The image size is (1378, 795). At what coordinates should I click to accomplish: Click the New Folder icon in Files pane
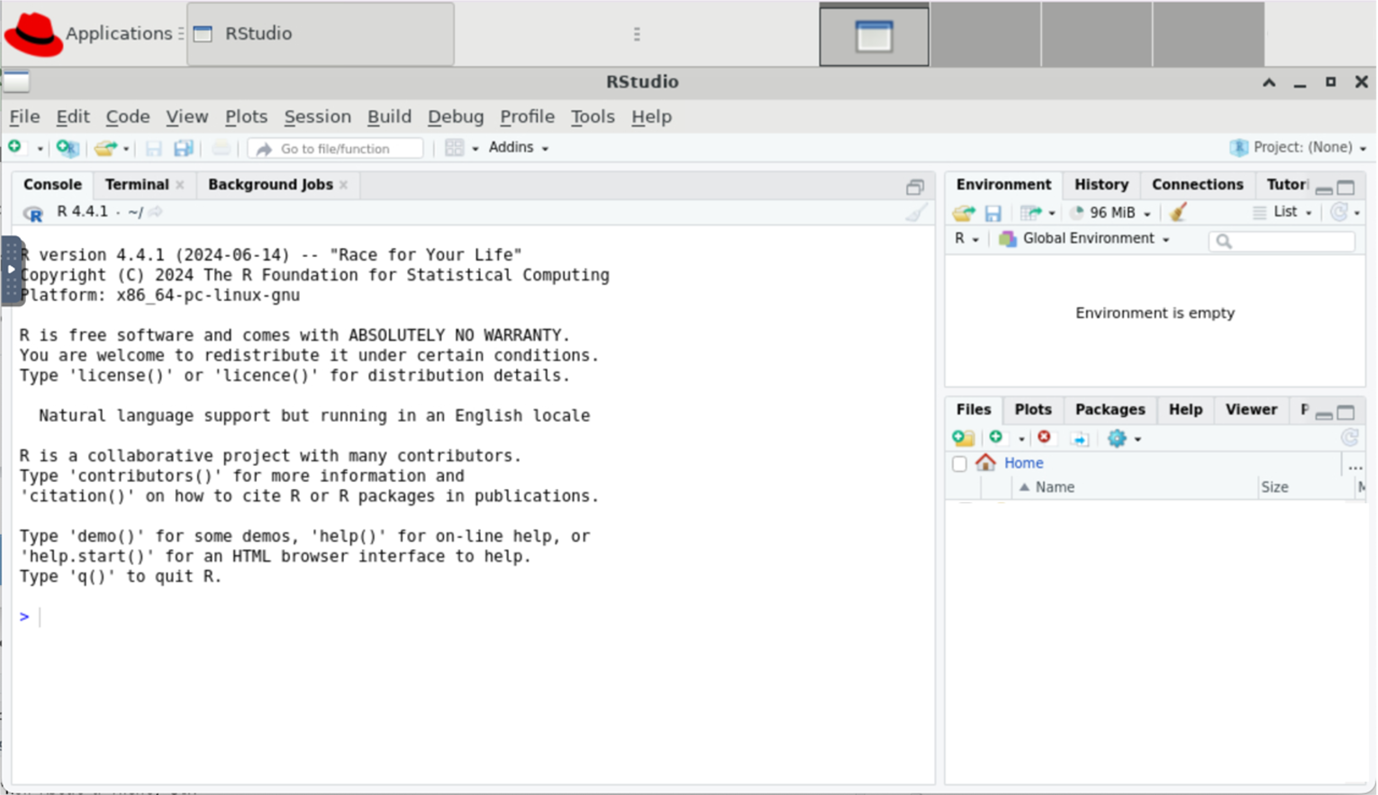(x=963, y=438)
